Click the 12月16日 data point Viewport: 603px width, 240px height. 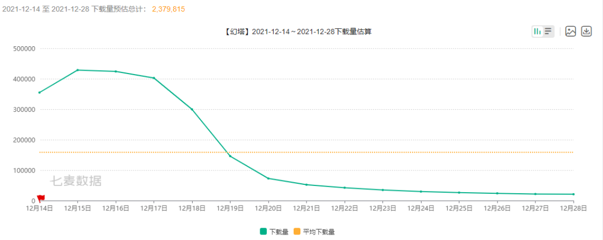[x=116, y=71]
